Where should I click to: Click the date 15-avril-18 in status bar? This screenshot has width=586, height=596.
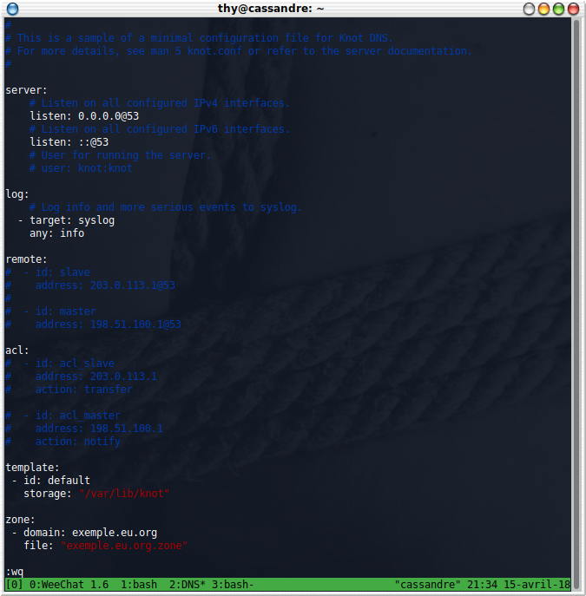(x=537, y=584)
